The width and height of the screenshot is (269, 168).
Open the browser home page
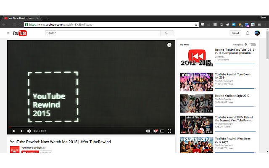(x=20, y=25)
